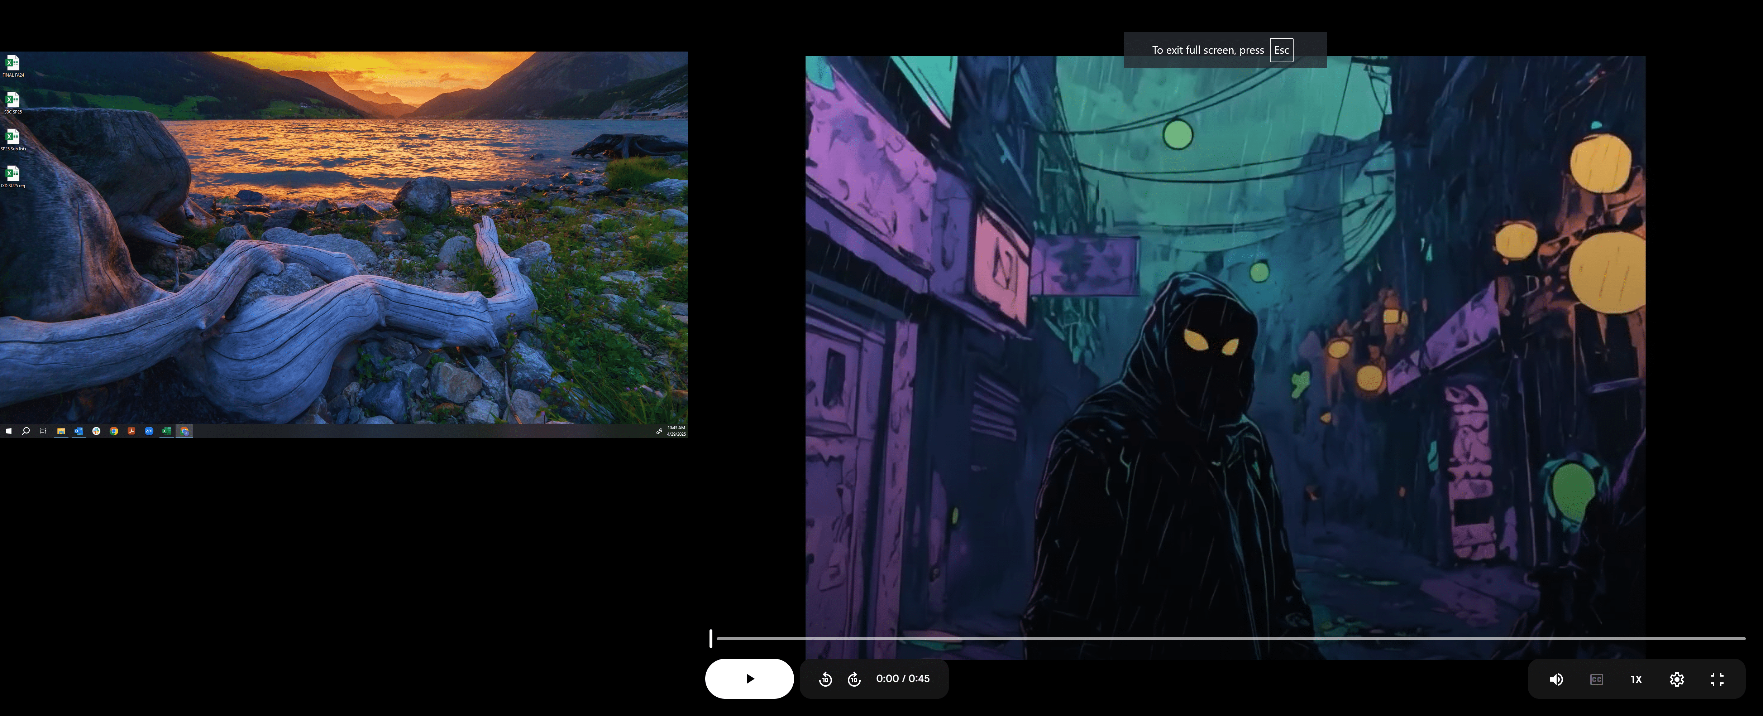
Task: Open Slack from the taskbar
Action: (x=96, y=431)
